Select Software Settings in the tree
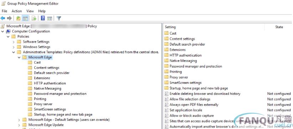Screen dimensions: 293x129 tap(36, 42)
